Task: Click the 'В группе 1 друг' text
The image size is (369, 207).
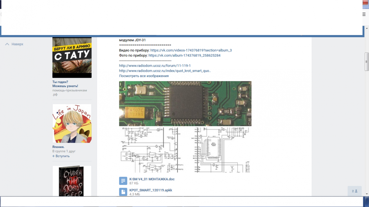Action: [64, 151]
